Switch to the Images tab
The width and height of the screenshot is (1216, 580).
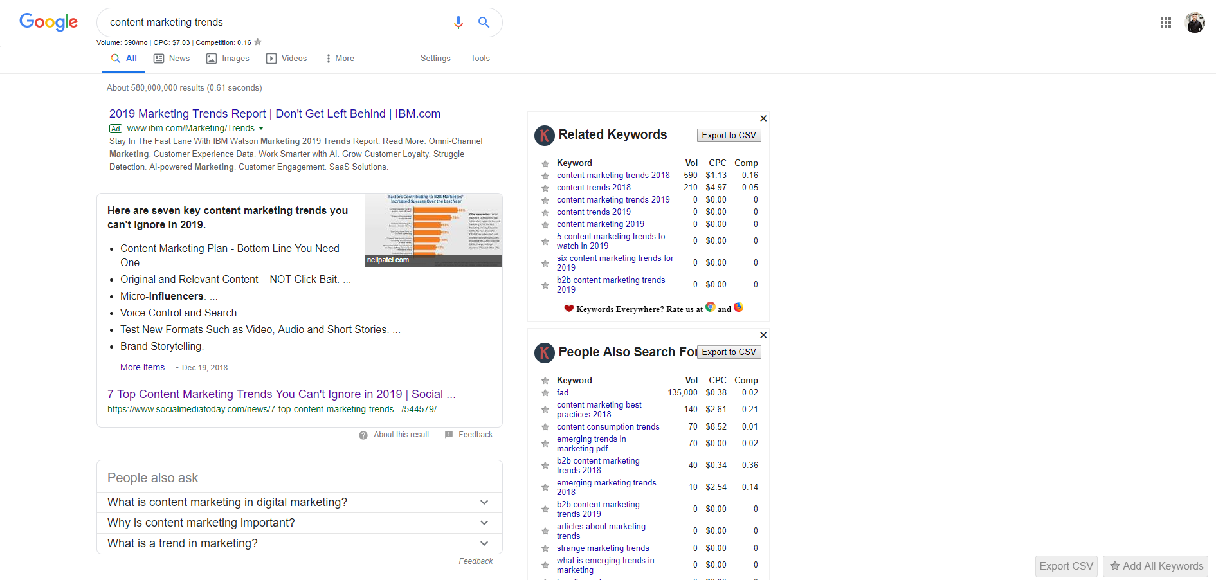pos(228,59)
